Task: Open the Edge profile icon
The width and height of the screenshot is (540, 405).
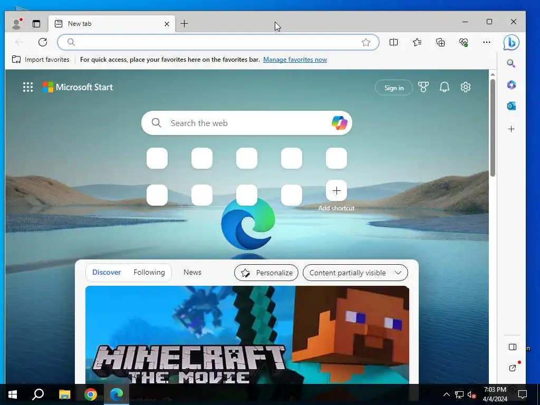Action: pos(16,23)
